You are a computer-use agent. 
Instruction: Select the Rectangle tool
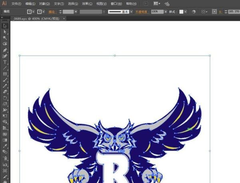coord(5,74)
